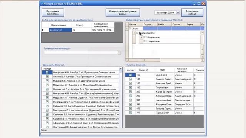Uncheck import for Макарычев Алгебра Просвещение Основная школа
The height and width of the screenshot is (138, 246).
click(47, 72)
